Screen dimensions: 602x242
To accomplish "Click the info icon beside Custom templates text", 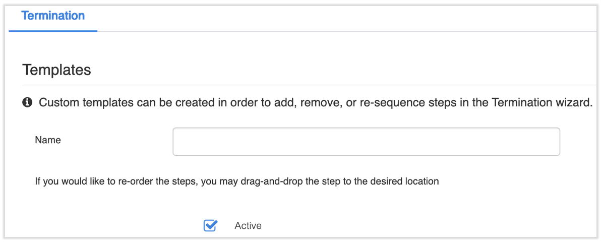I will [27, 103].
